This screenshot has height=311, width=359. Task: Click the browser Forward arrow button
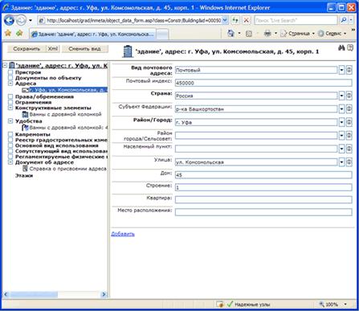tap(21, 20)
